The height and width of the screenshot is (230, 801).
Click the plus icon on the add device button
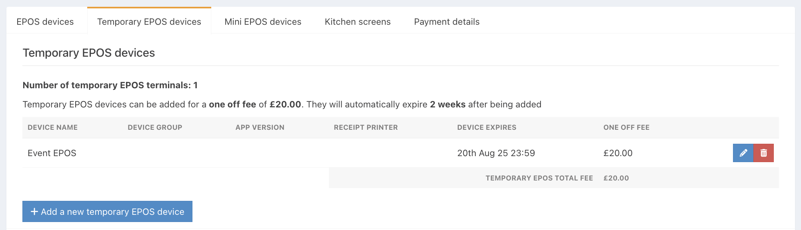34,212
